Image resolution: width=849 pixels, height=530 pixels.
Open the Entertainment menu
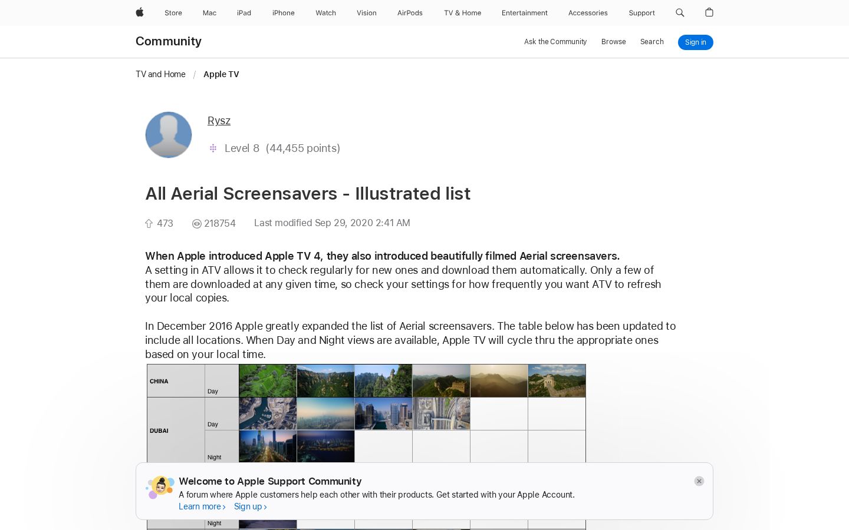pyautogui.click(x=525, y=13)
